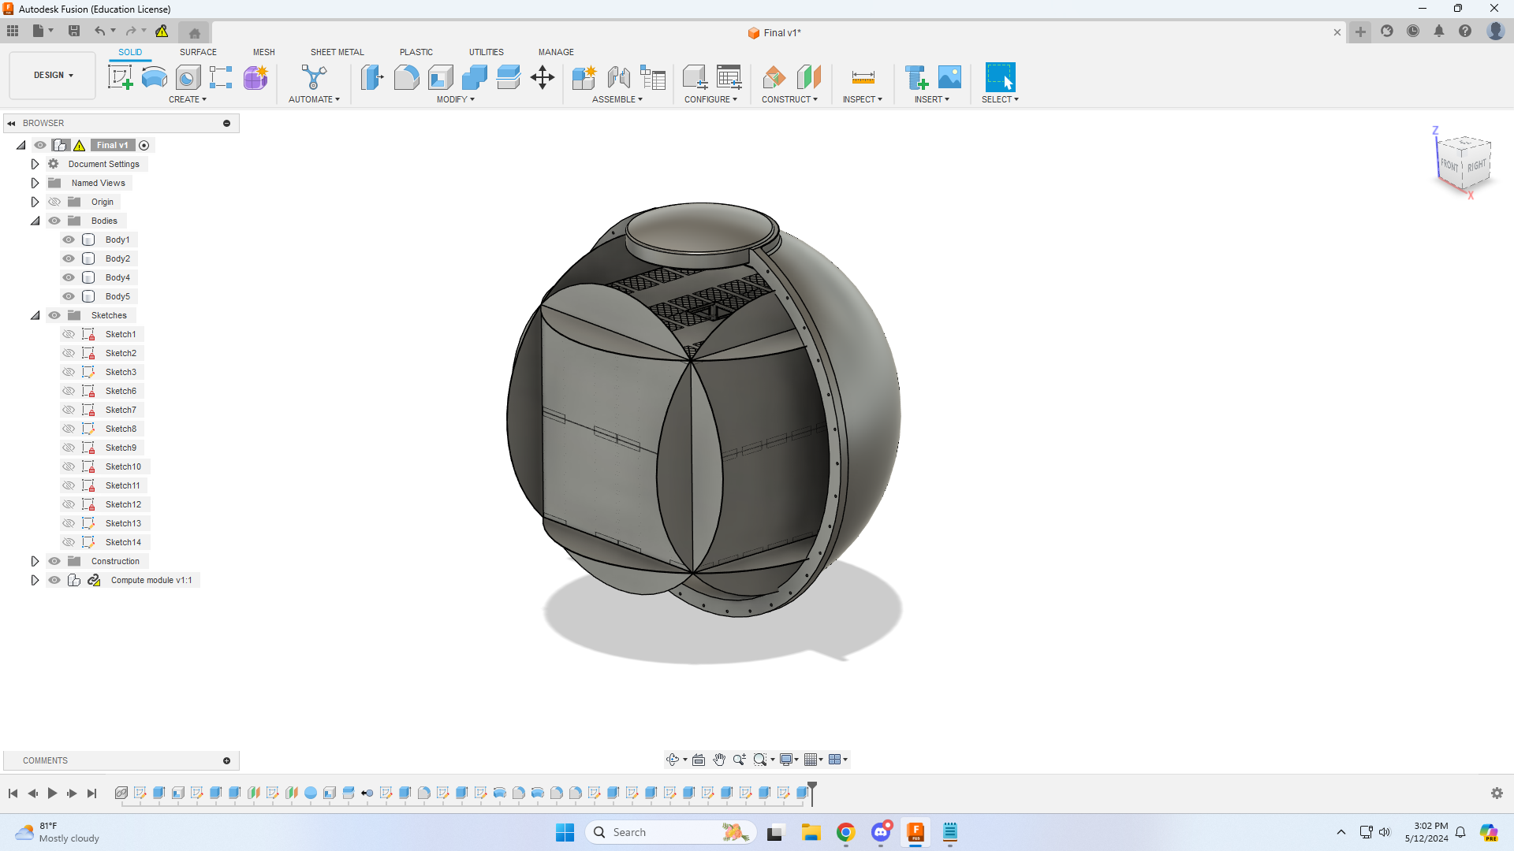Viewport: 1514px width, 851px height.
Task: Click the Insert Canvas image icon
Action: coord(950,77)
